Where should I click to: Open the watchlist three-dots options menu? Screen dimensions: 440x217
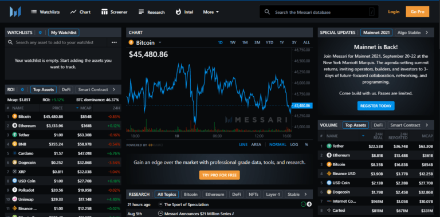pos(114,42)
